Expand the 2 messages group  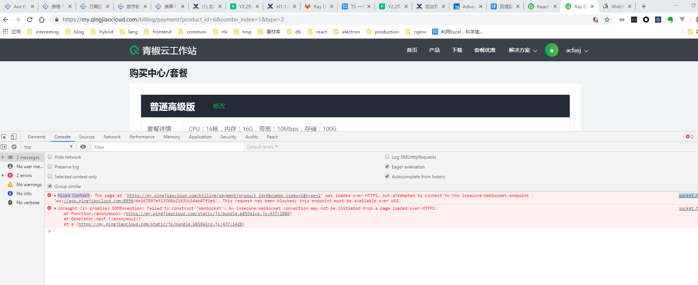point(3,157)
